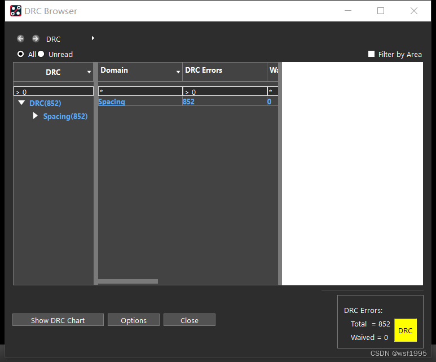Click the Domain column filter field
The width and height of the screenshot is (436, 362).
[140, 91]
